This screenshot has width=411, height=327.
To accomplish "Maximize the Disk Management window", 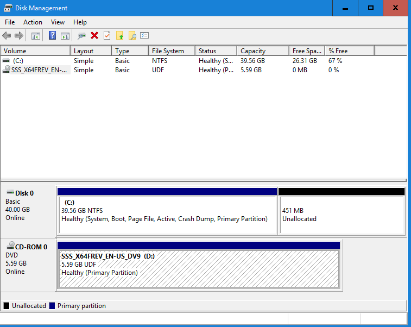I will pos(371,8).
